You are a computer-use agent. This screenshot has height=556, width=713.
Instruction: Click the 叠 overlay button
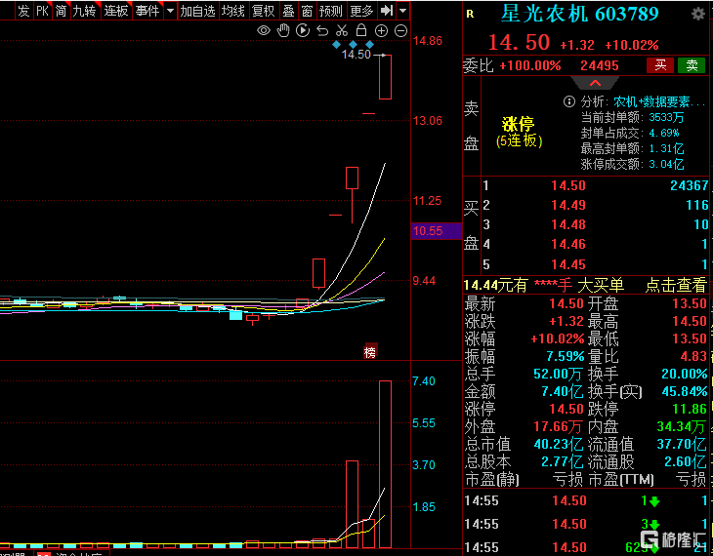[x=288, y=11]
